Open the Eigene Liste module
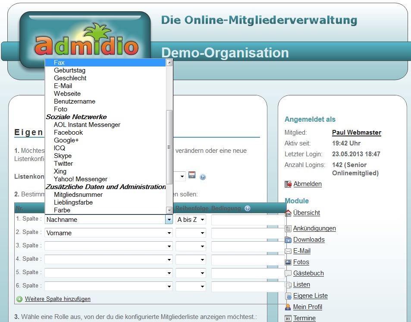Viewport: 411px width, 322px height. [x=311, y=296]
